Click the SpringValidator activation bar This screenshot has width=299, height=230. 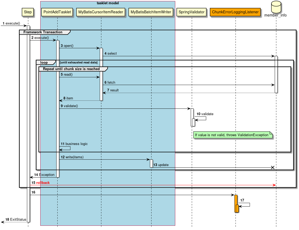click(192, 117)
